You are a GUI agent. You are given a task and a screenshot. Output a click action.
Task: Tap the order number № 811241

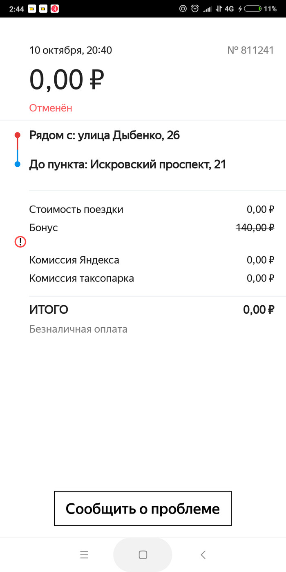[250, 50]
